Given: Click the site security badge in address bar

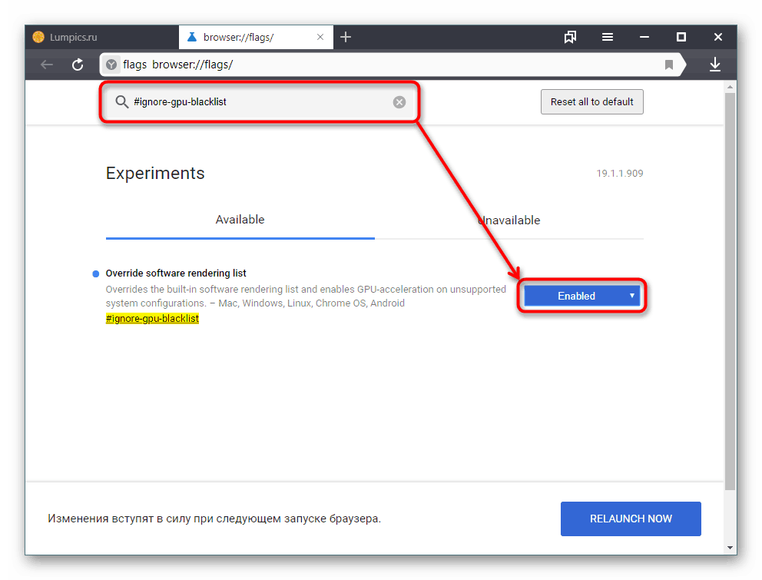Looking at the screenshot, I should pos(112,65).
